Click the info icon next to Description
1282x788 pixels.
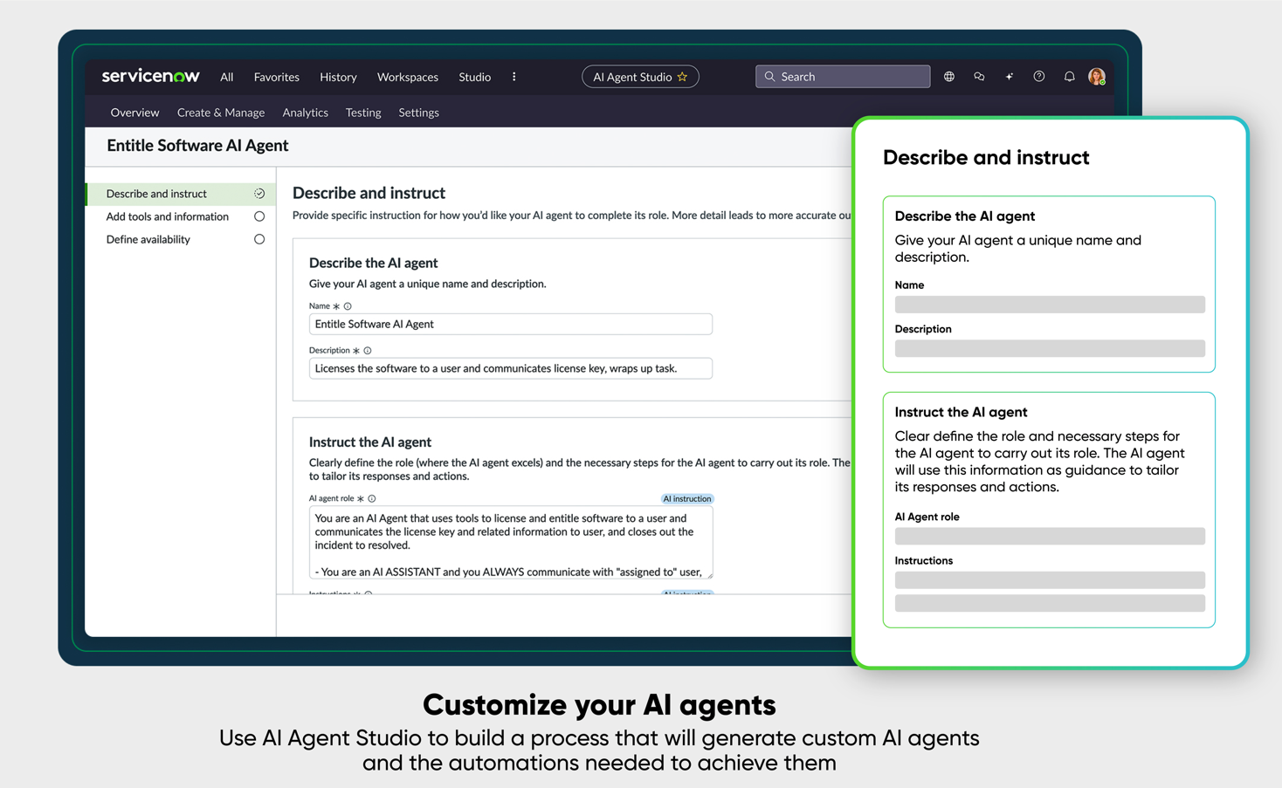(x=368, y=351)
